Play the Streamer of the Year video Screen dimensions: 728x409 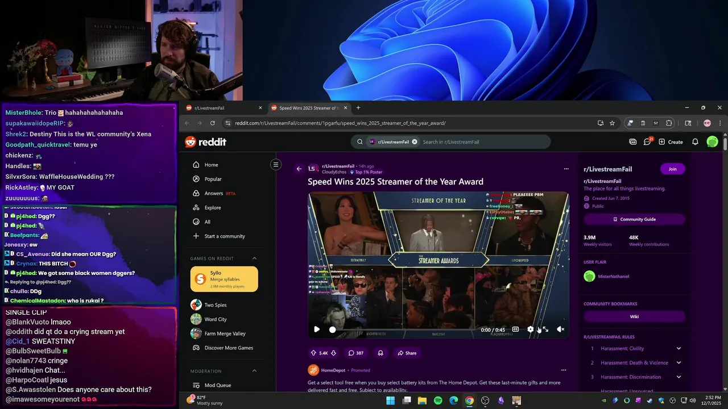pyautogui.click(x=317, y=329)
